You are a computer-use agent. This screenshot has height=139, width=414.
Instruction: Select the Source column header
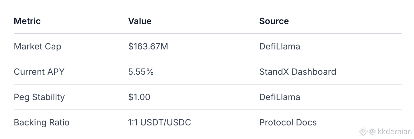coord(274,21)
